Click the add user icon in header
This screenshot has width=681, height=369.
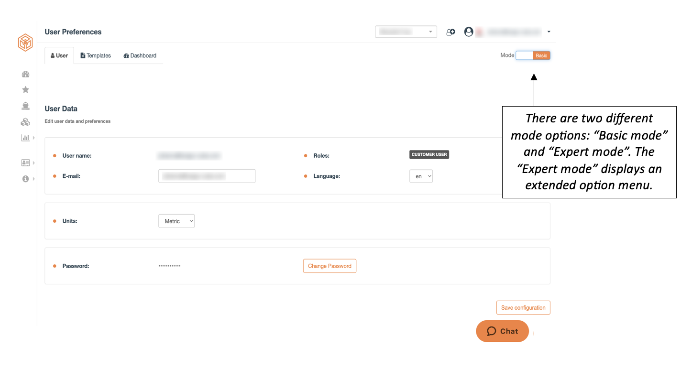point(450,32)
